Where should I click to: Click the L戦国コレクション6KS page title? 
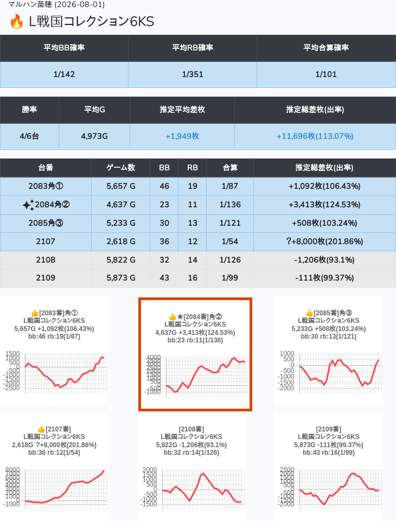point(92,22)
